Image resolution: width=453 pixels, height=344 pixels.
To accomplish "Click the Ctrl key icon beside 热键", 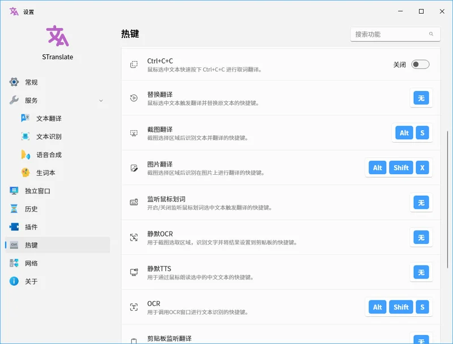I will (14, 245).
